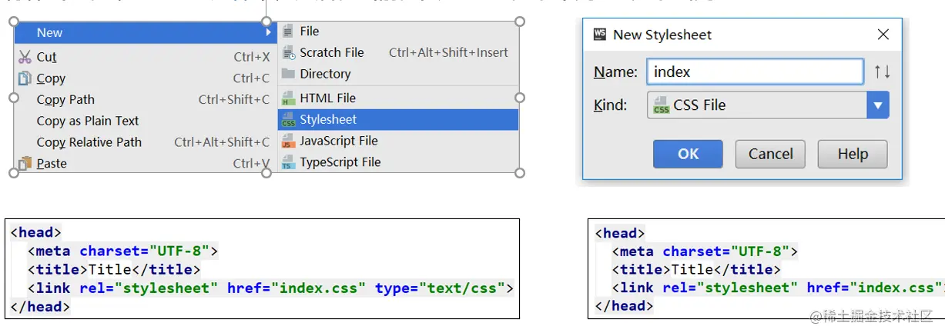Select HTML File in submenu
This screenshot has height=336, width=945.
click(x=397, y=98)
